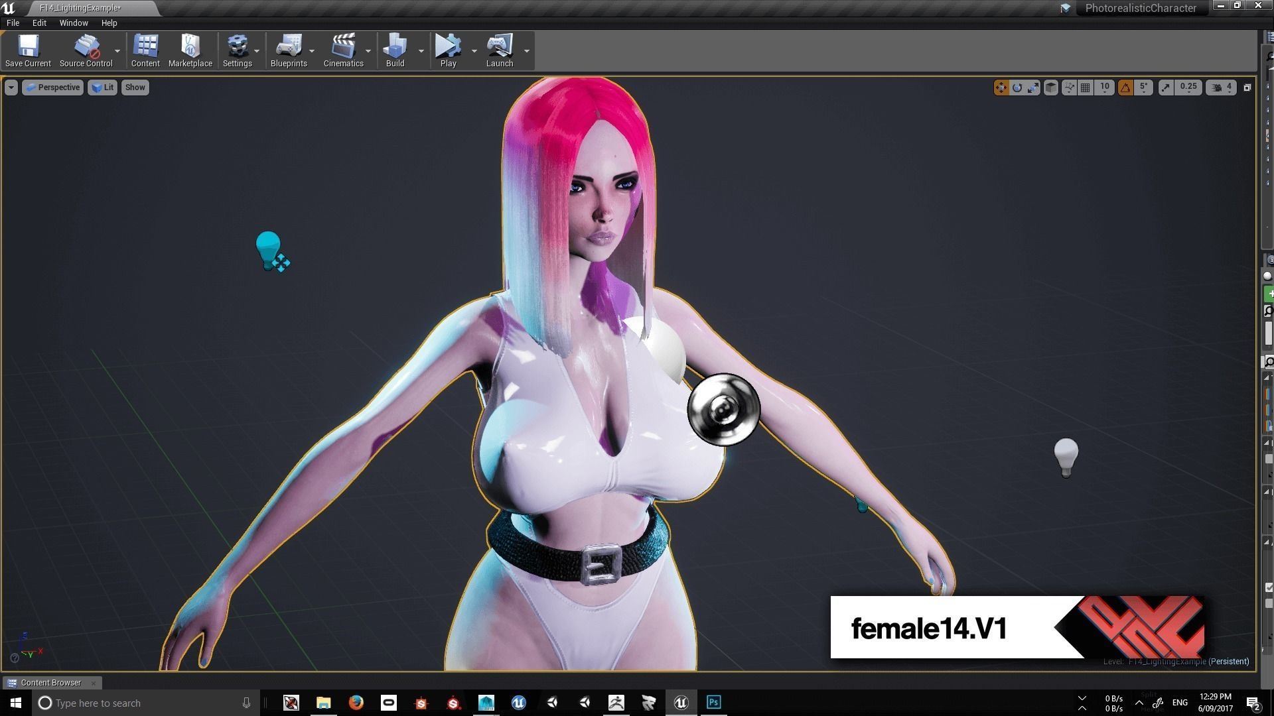
Task: Select the rotate gizmo mode icon
Action: 1017,88
